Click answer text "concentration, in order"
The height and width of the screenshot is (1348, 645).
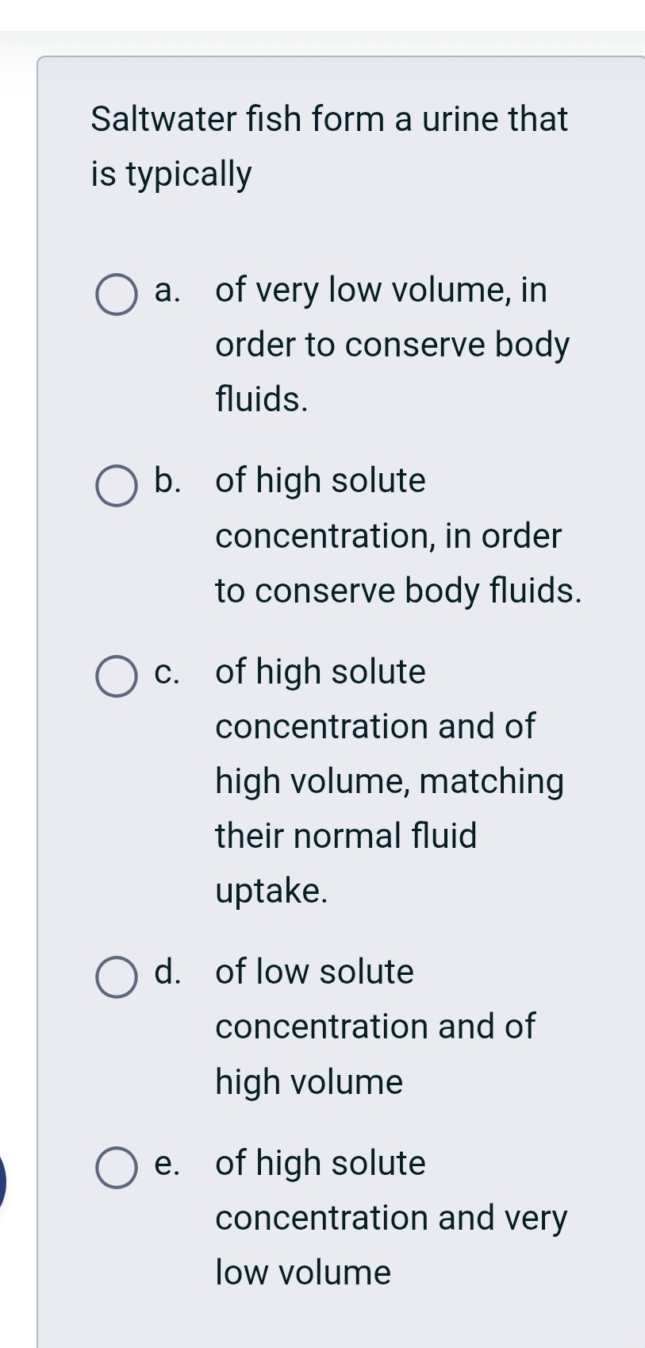(388, 536)
